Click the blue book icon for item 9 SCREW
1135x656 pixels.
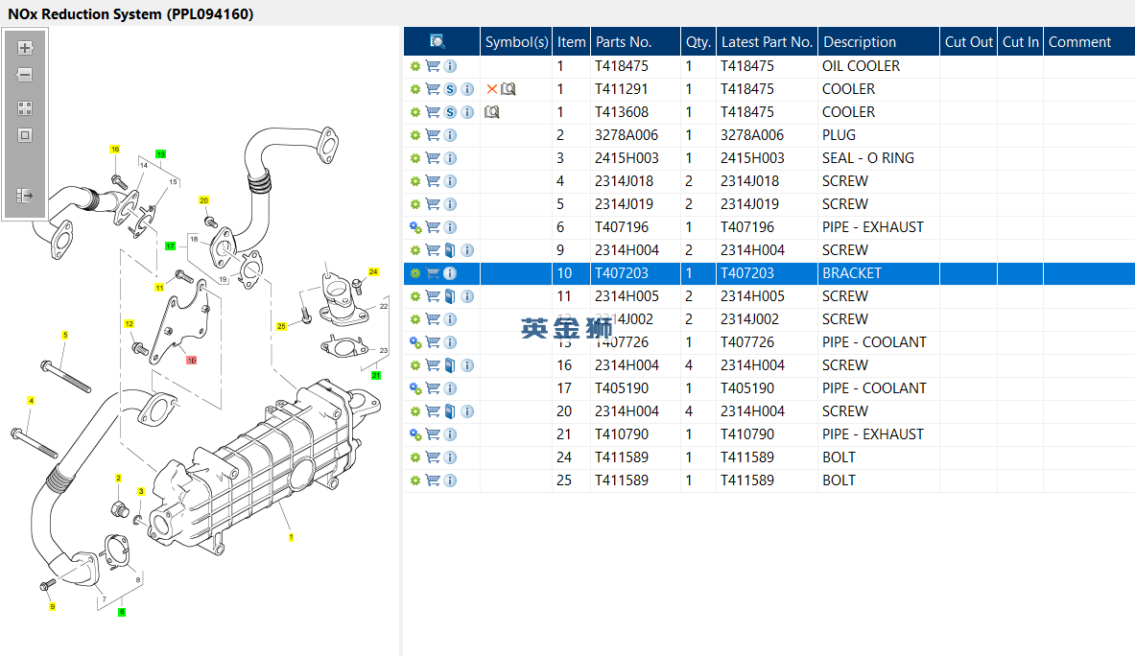(450, 250)
